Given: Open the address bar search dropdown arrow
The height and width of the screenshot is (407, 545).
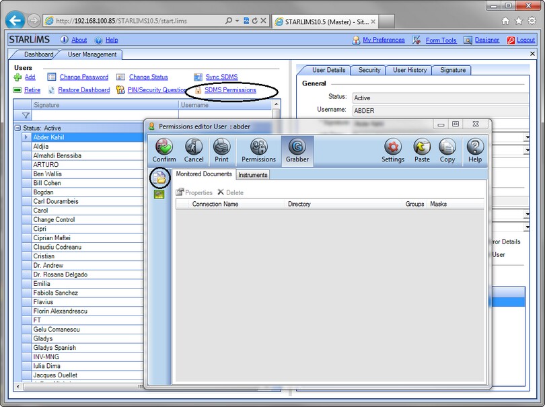Looking at the screenshot, I should 237,21.
